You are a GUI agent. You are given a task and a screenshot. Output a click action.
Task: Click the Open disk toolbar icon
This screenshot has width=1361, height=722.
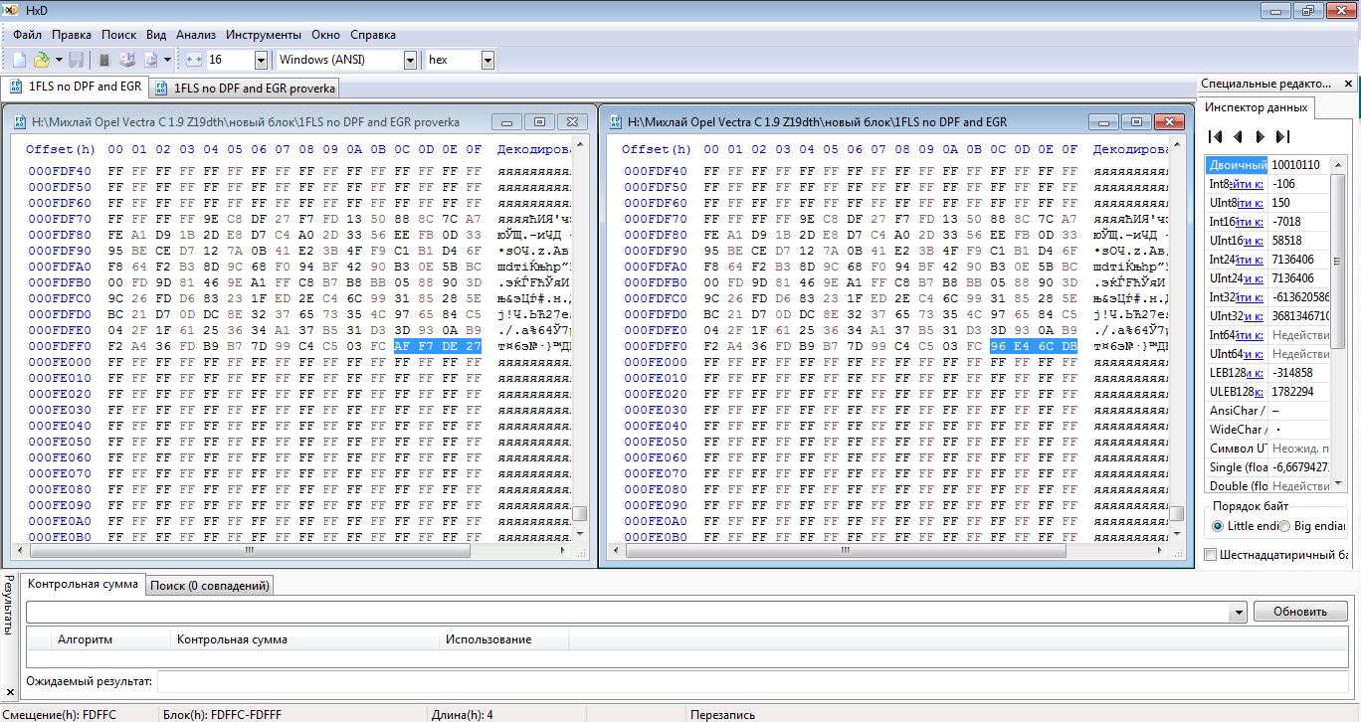click(127, 60)
